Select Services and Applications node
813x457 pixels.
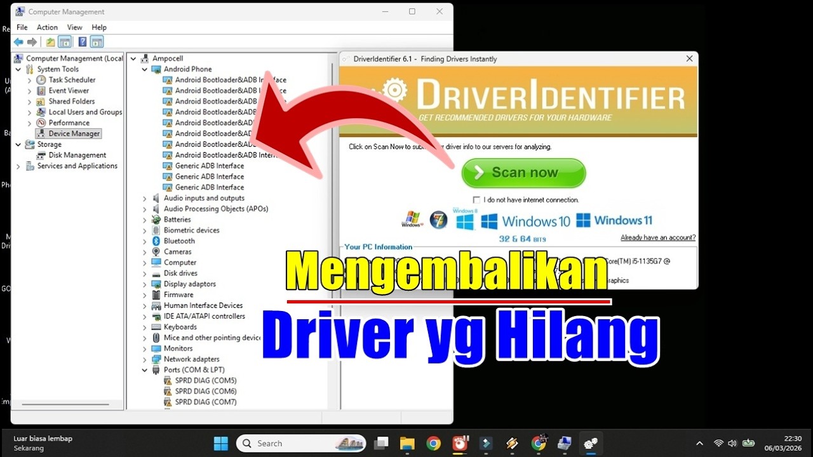(77, 166)
